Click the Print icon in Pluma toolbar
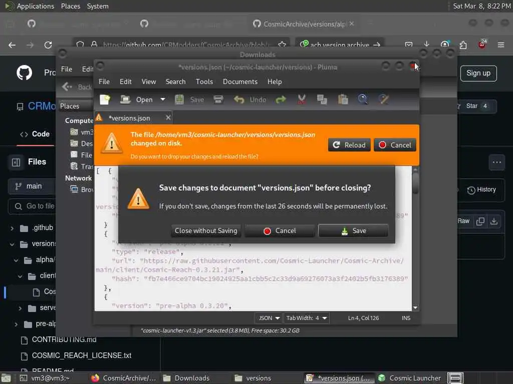Viewport: 513px width, 384px height. (x=218, y=99)
